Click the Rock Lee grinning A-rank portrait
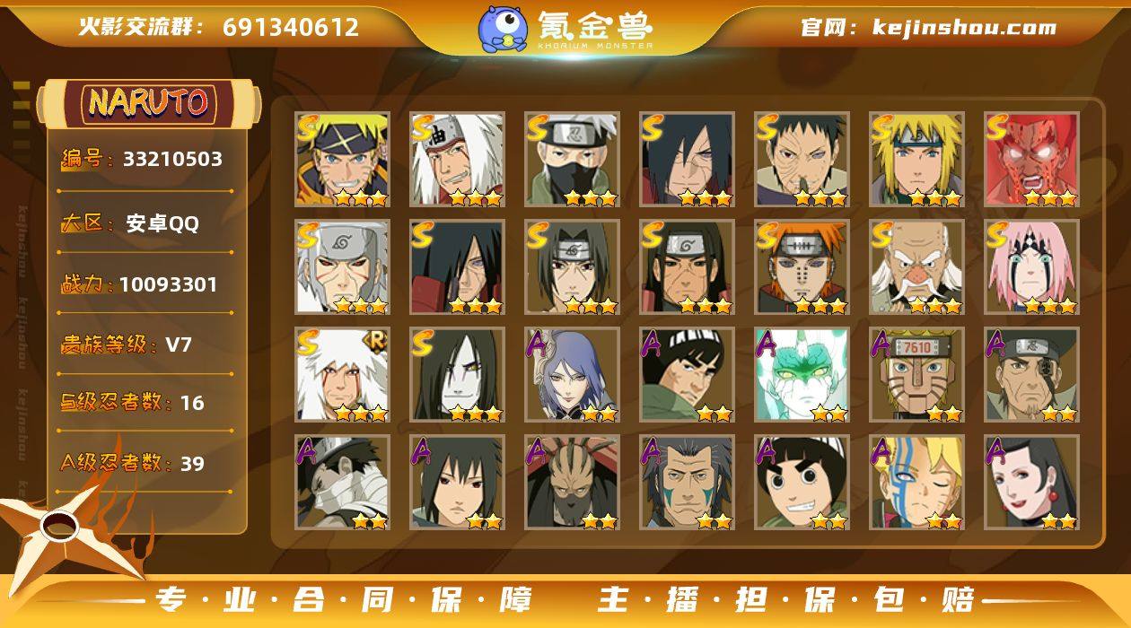Viewport: 1131px width, 628px height. [x=802, y=483]
